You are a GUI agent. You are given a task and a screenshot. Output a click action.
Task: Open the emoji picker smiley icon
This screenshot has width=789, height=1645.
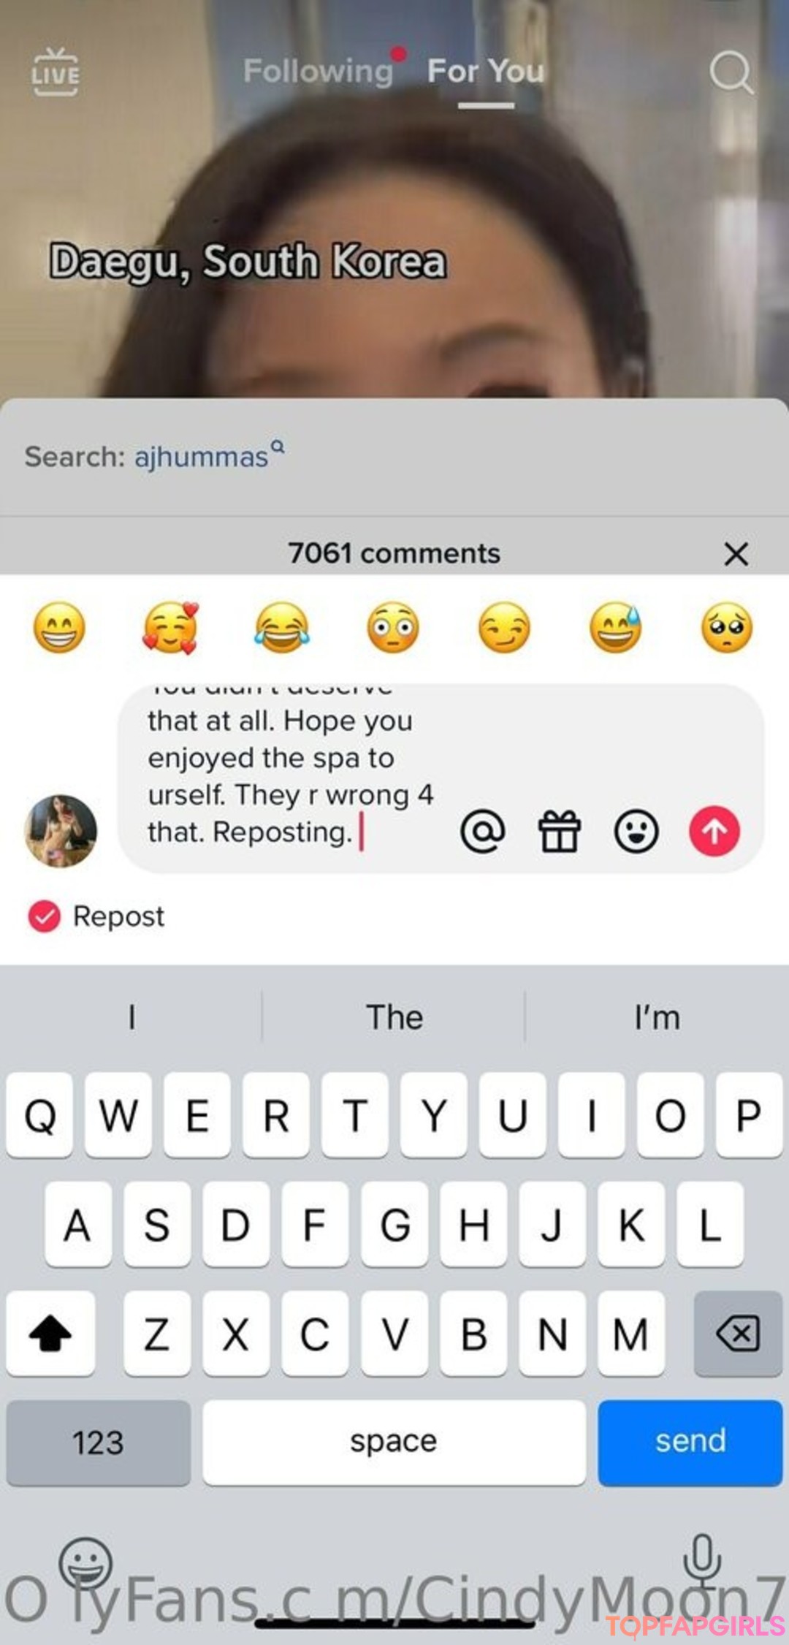[x=636, y=832]
